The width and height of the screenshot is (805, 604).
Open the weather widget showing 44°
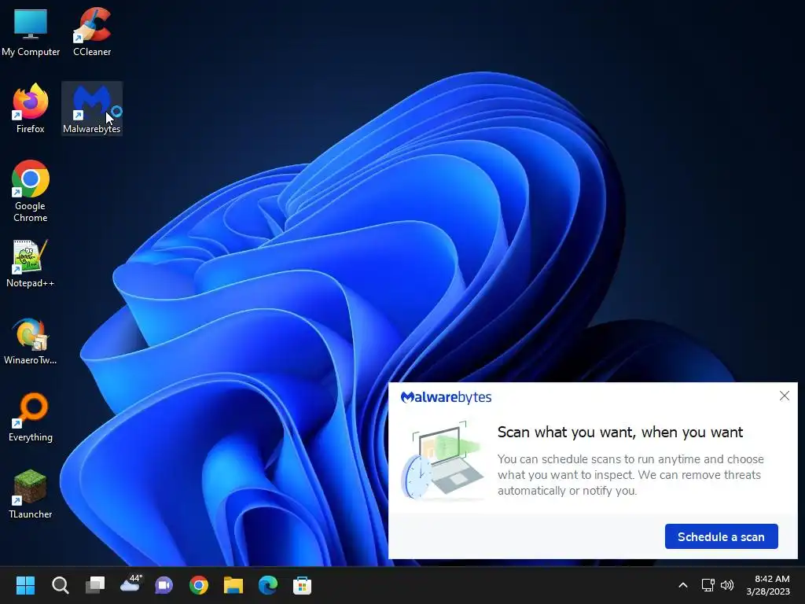click(130, 584)
